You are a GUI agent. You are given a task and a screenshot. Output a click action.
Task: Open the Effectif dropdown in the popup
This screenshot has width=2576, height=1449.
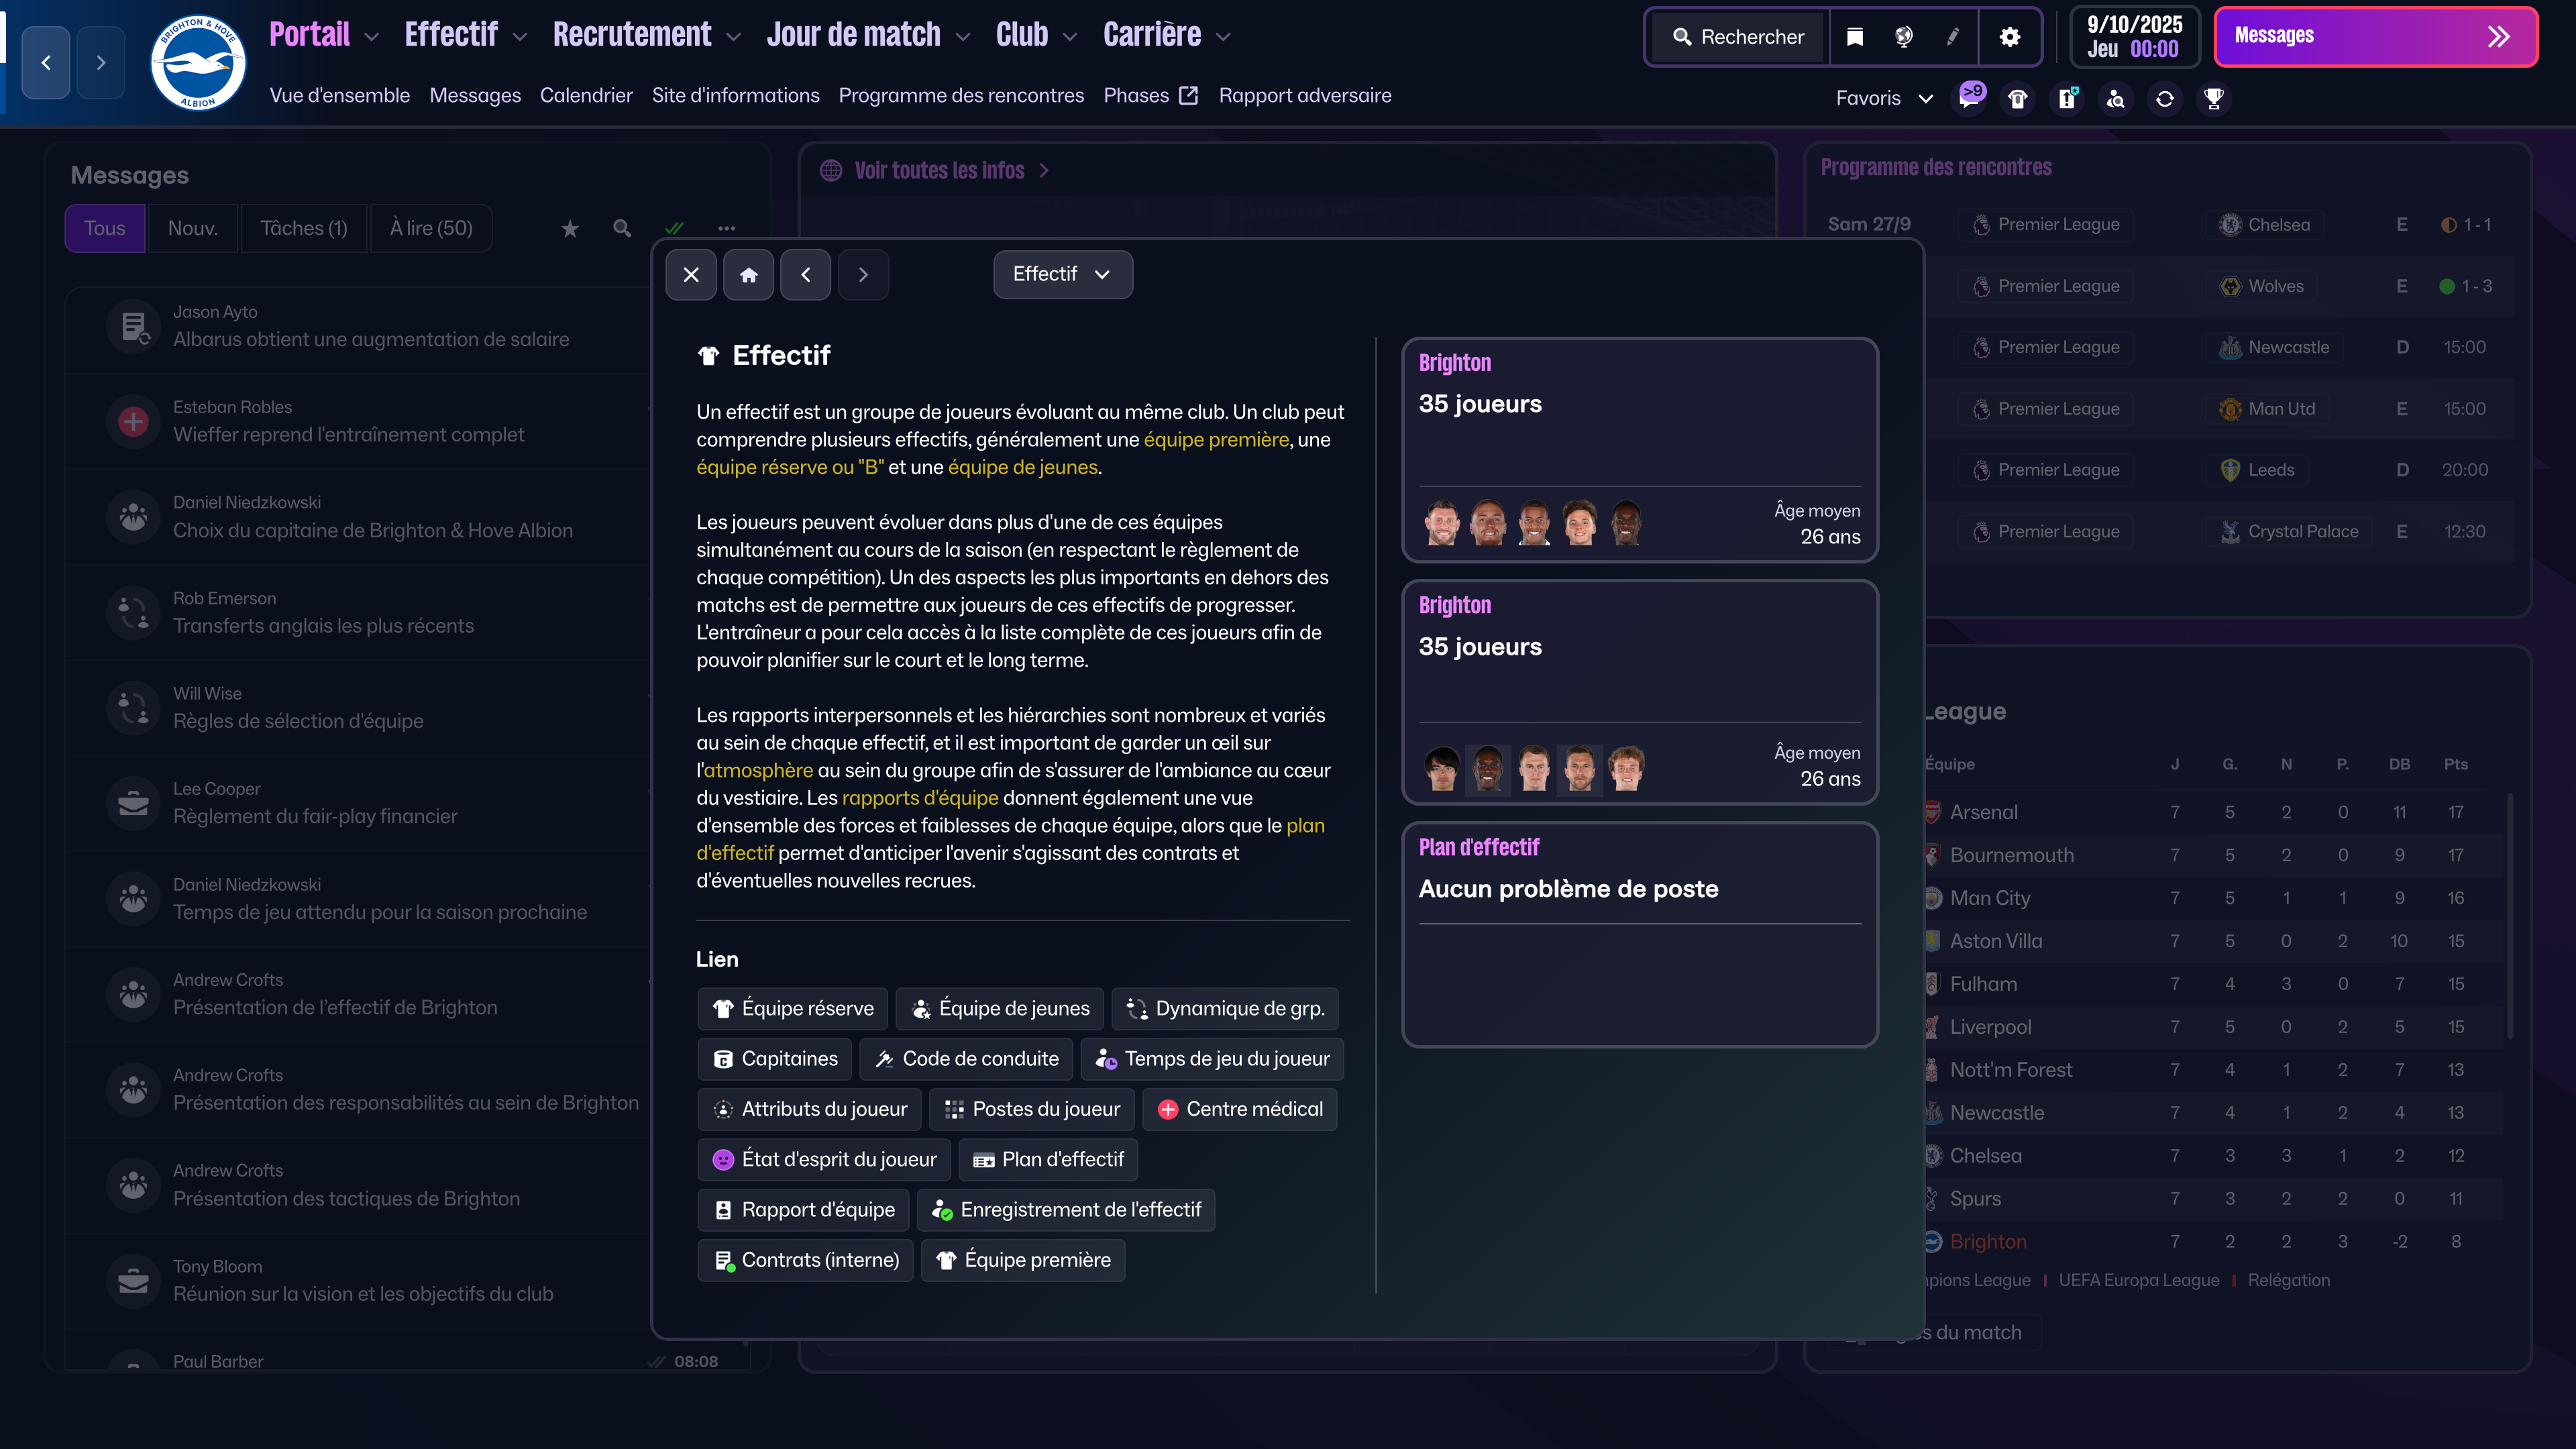coord(1062,274)
